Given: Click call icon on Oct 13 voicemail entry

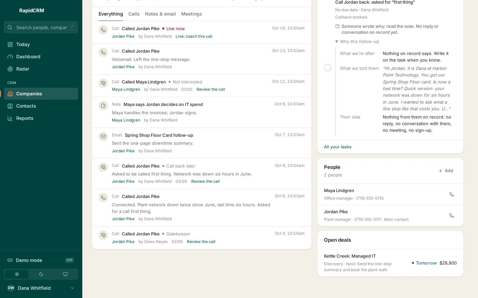Looking at the screenshot, I should tap(103, 52).
